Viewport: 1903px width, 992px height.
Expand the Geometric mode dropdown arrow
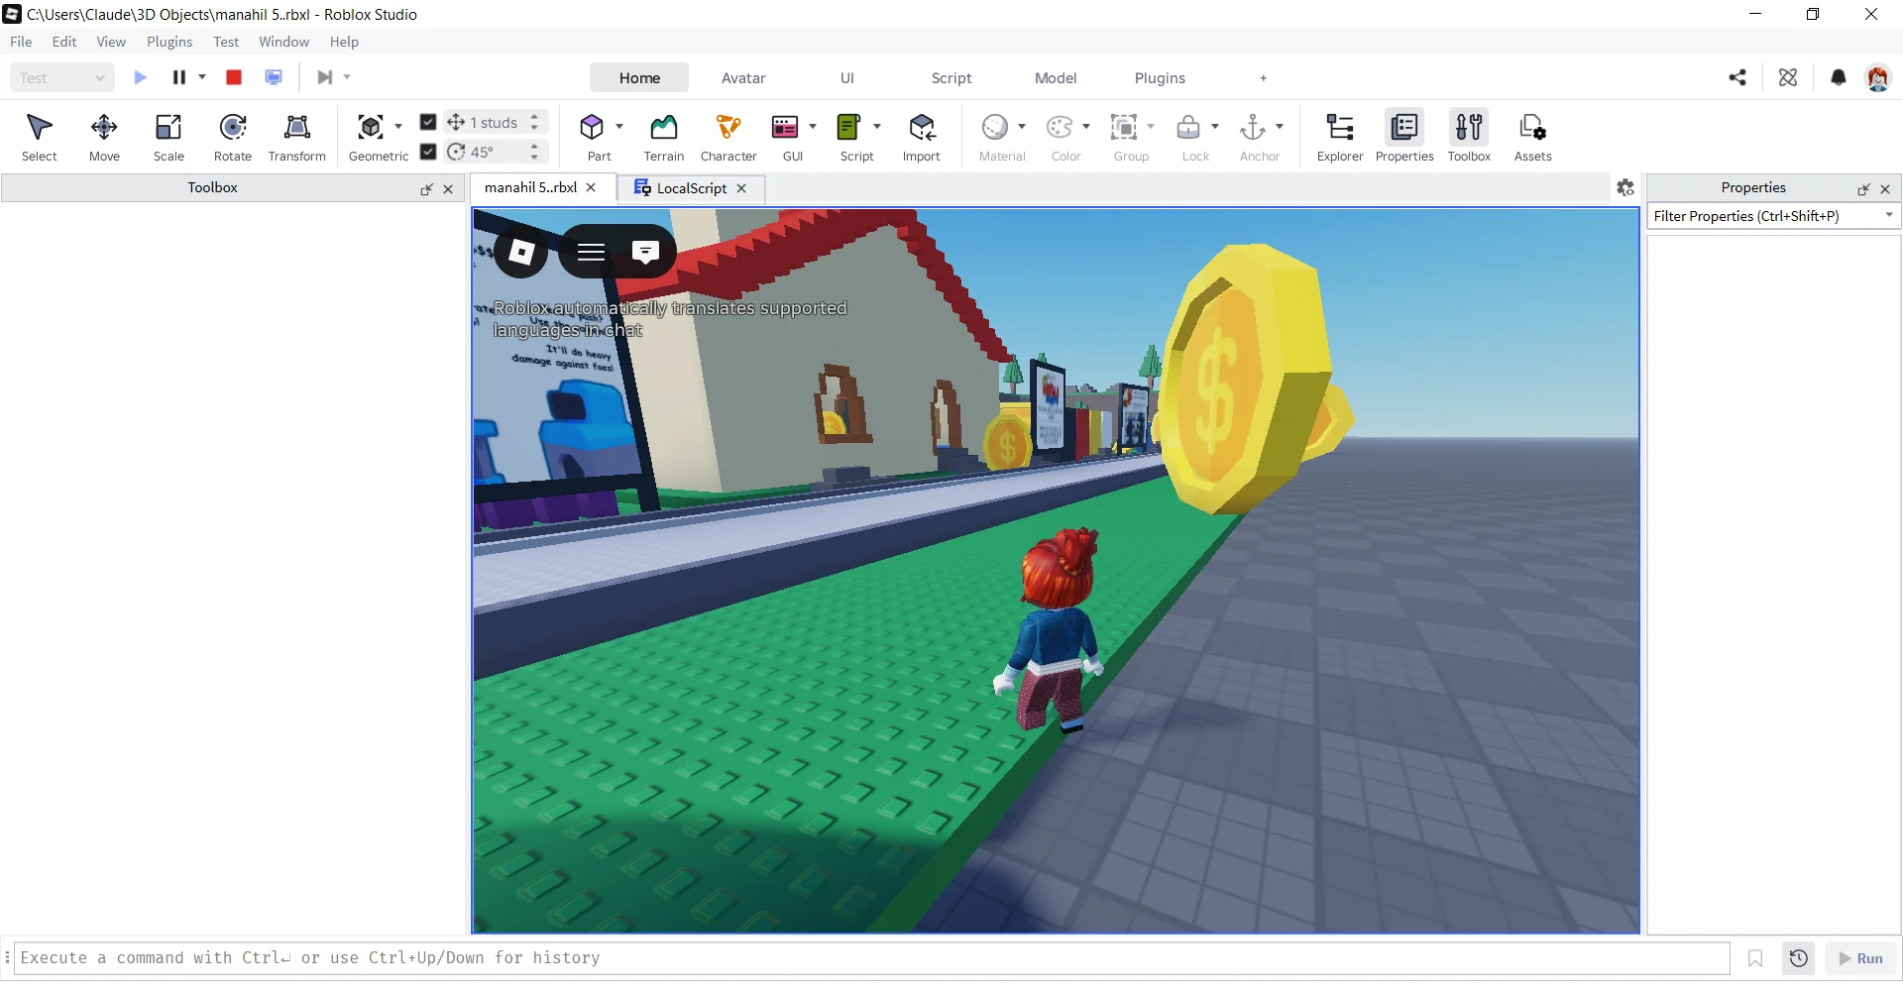pyautogui.click(x=398, y=127)
